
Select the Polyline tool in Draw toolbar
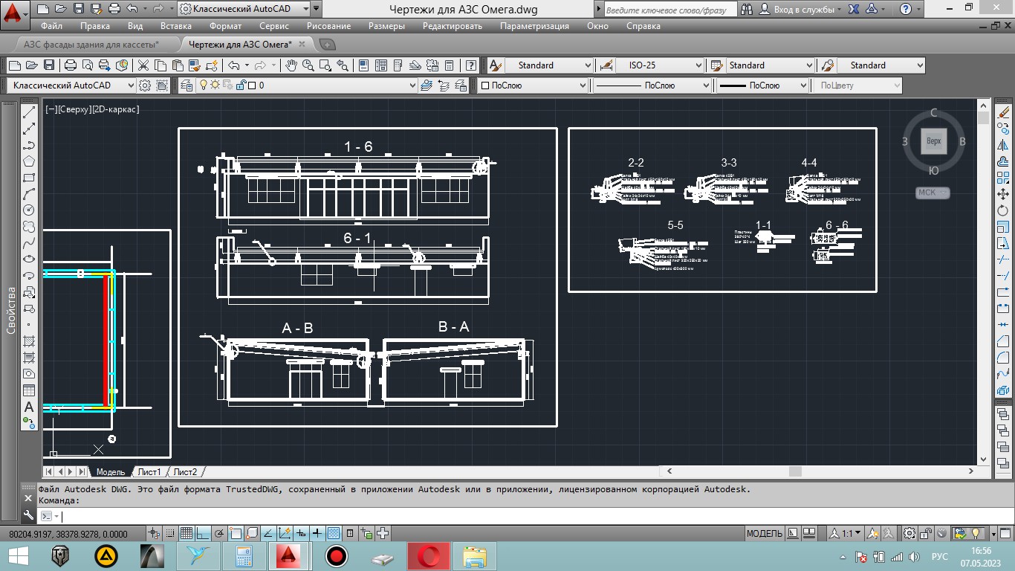tap(29, 145)
